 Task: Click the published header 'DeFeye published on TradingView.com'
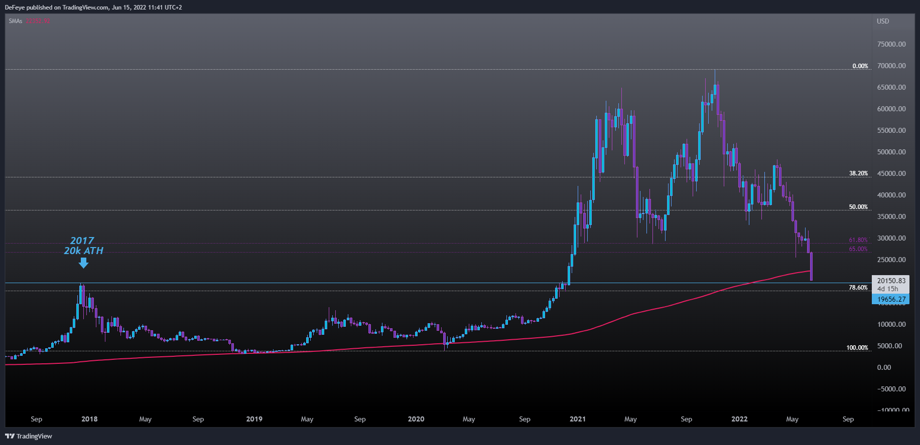pyautogui.click(x=57, y=8)
